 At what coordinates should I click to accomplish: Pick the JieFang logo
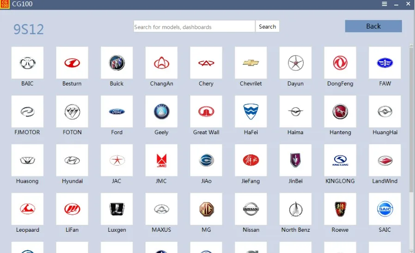250,160
